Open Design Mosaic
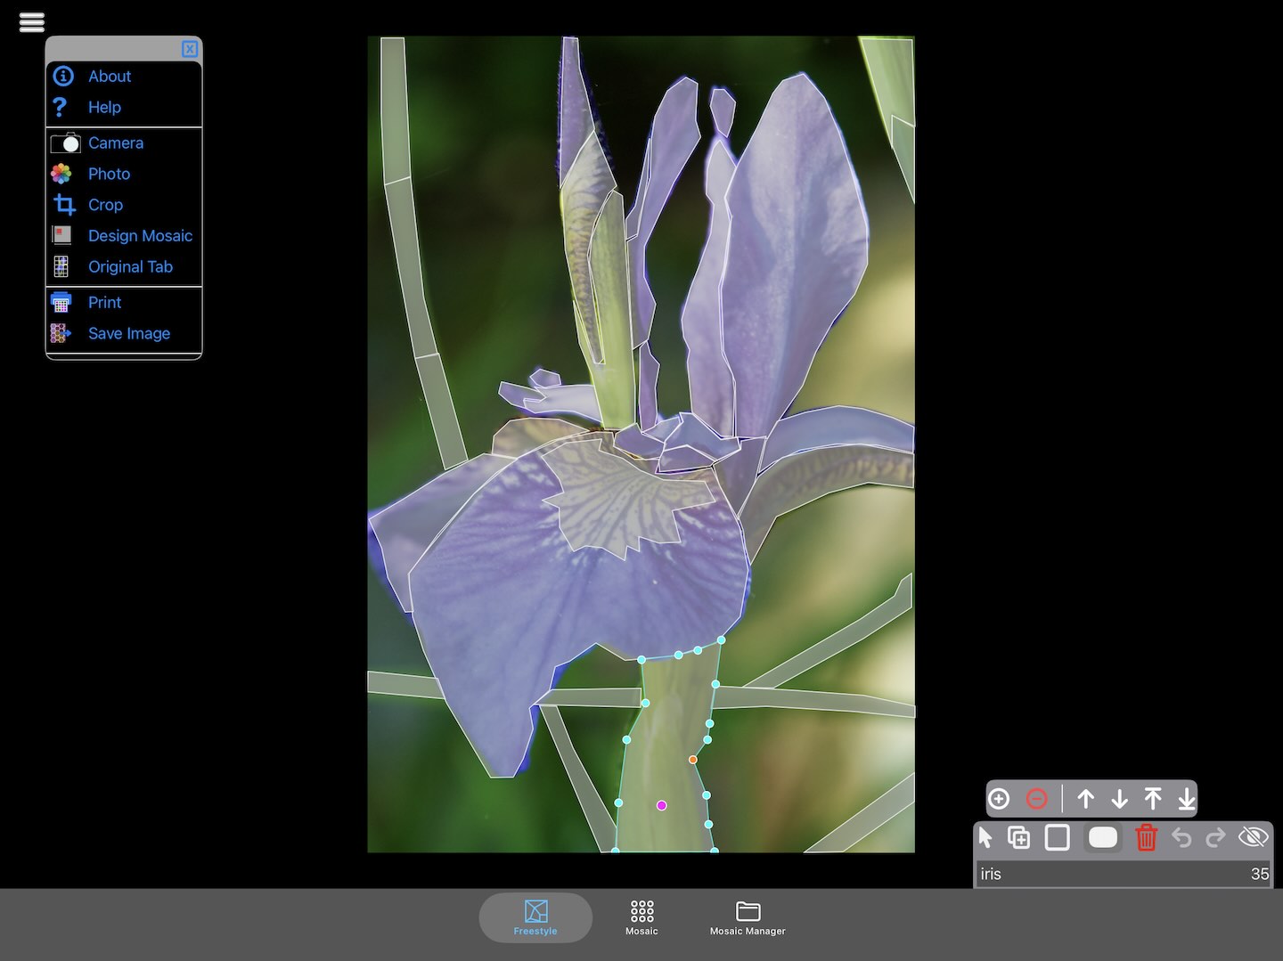The image size is (1283, 961). pos(124,236)
